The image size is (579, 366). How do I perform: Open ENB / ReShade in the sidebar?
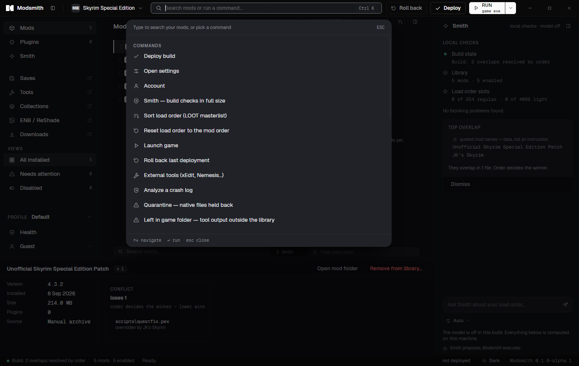tap(50, 120)
